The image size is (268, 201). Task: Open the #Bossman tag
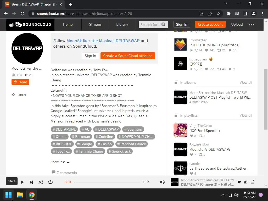click(81, 137)
